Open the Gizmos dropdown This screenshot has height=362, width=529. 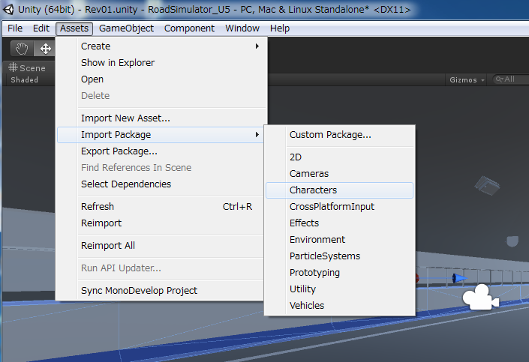pyautogui.click(x=467, y=80)
